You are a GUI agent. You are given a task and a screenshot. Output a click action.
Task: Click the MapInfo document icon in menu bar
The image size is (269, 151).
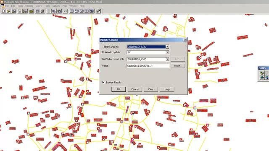tap(2, 5)
